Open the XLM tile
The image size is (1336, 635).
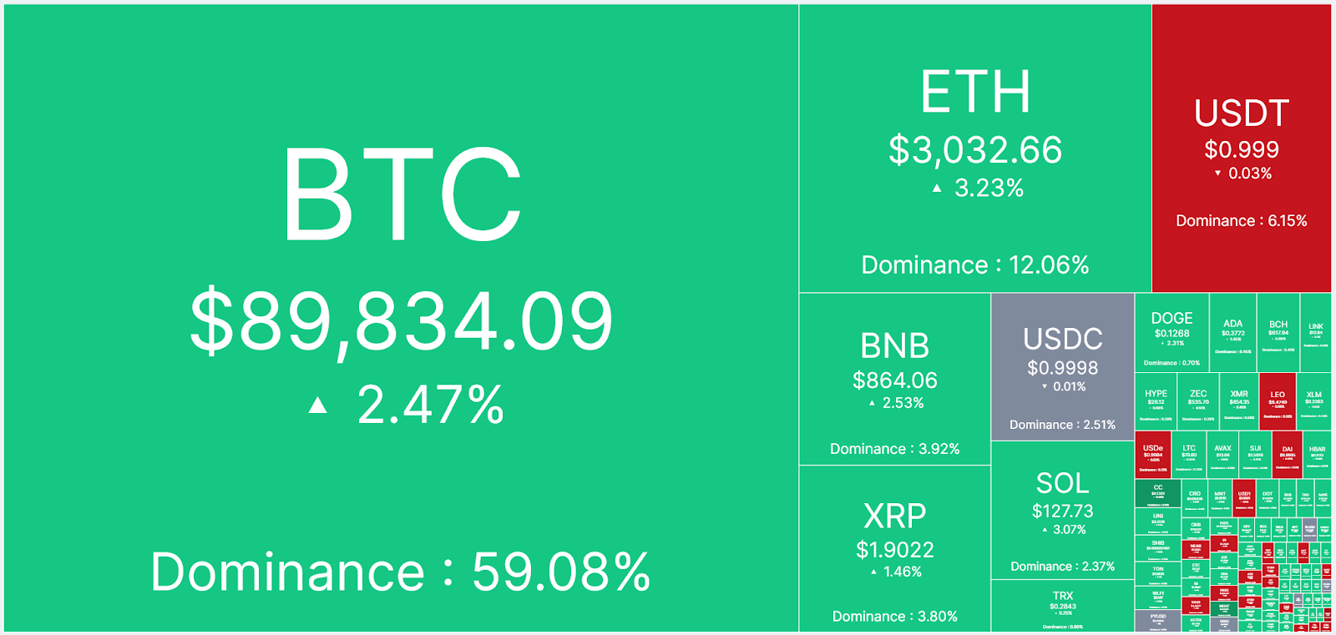pos(1313,401)
